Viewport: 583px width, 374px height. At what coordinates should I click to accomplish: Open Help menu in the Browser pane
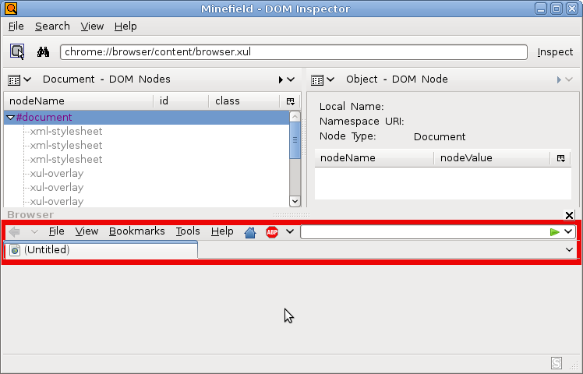click(222, 231)
